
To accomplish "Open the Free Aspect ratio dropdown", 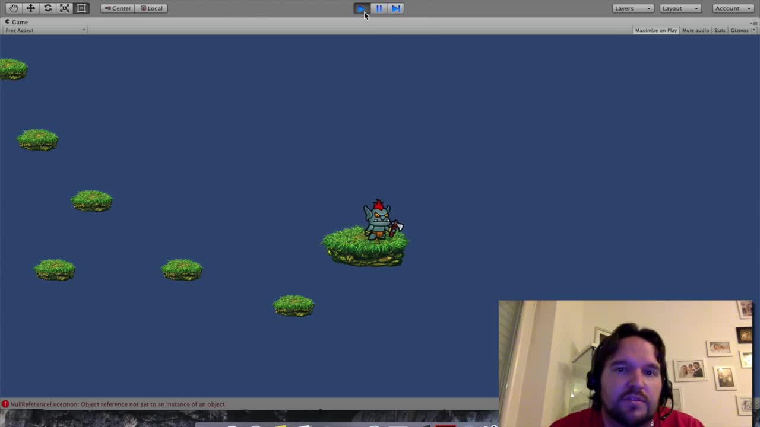I will pyautogui.click(x=45, y=30).
